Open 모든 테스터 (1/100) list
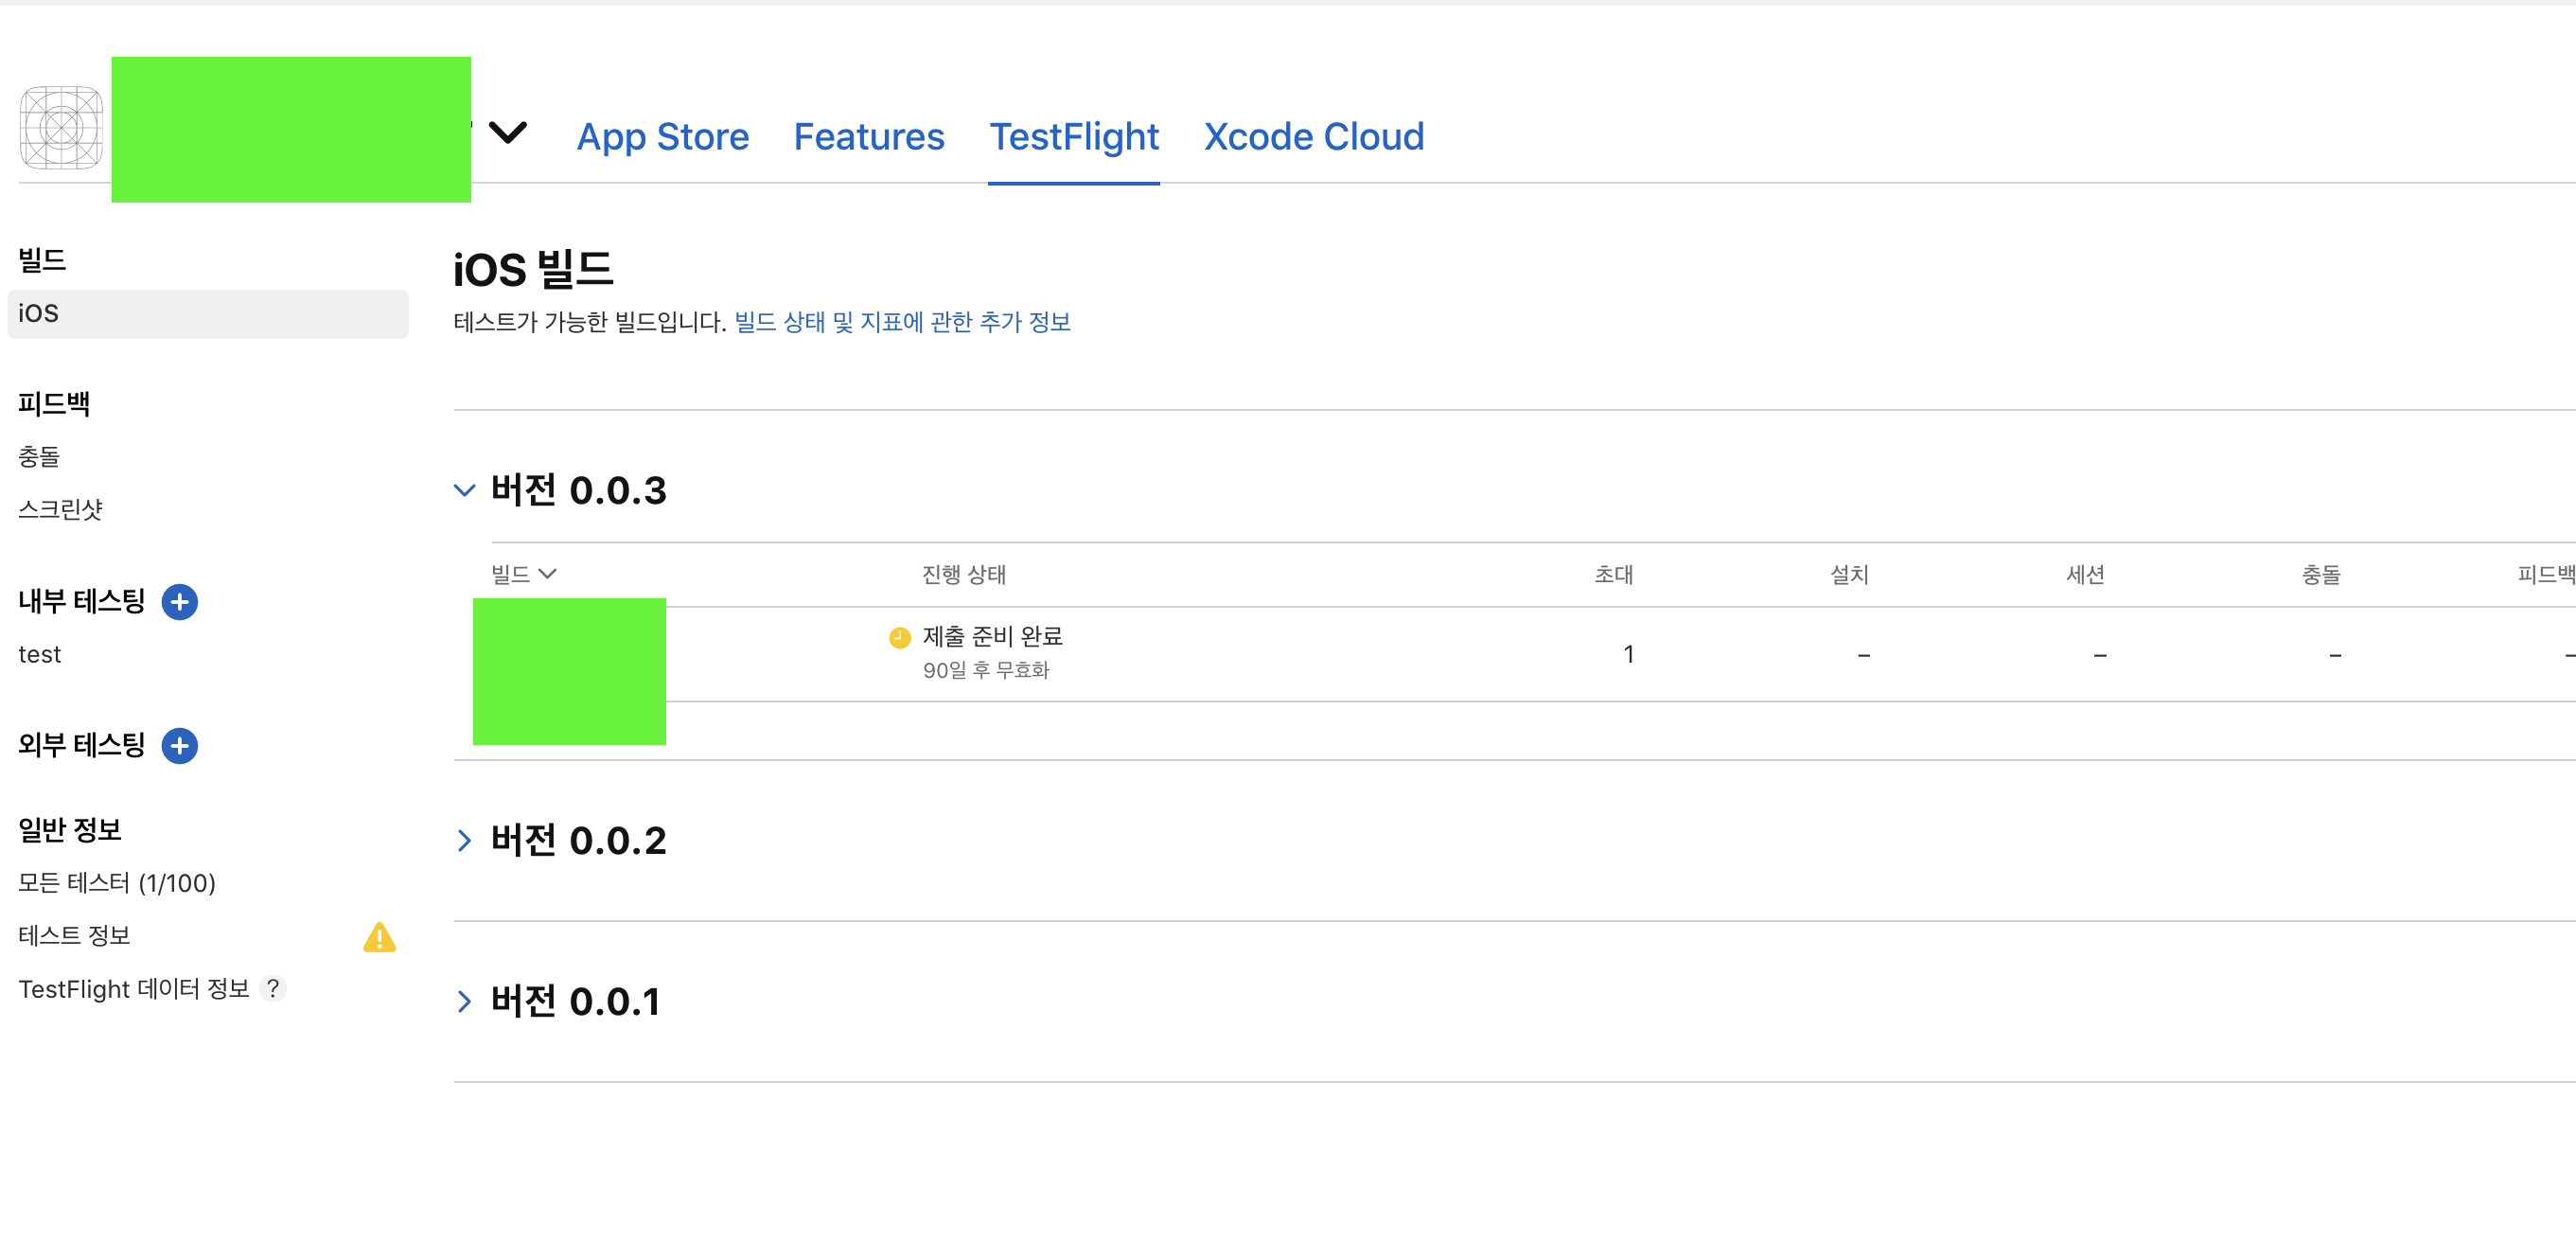This screenshot has width=2576, height=1242. tap(117, 883)
